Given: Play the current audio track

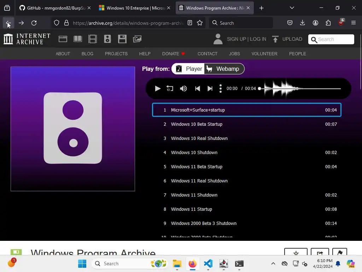Looking at the screenshot, I should click(158, 89).
